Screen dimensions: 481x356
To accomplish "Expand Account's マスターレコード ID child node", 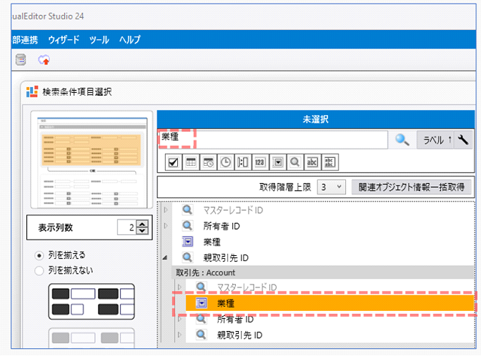I will point(179,287).
